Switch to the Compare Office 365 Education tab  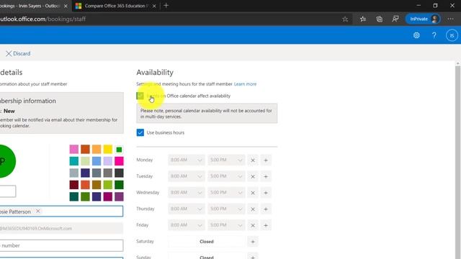tap(115, 6)
